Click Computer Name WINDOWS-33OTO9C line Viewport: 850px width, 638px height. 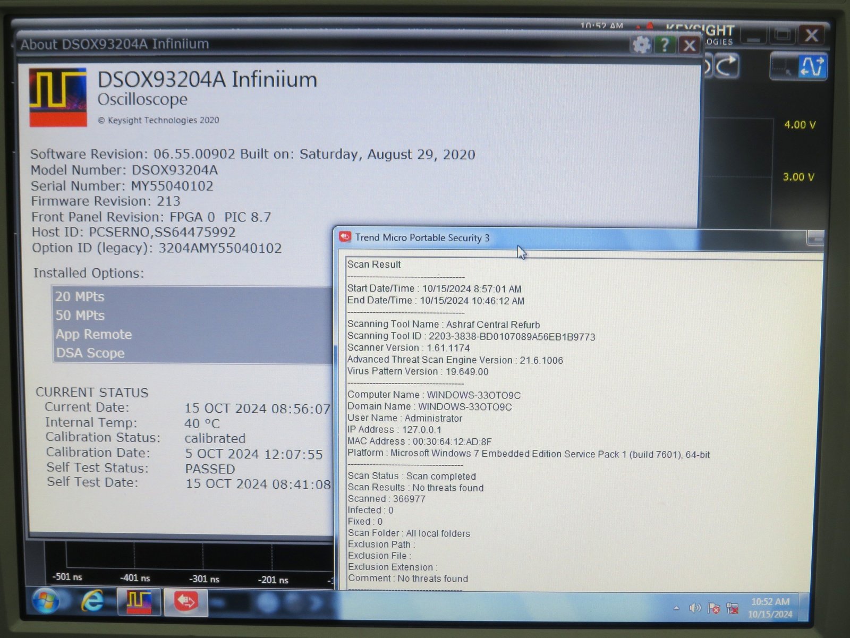434,395
